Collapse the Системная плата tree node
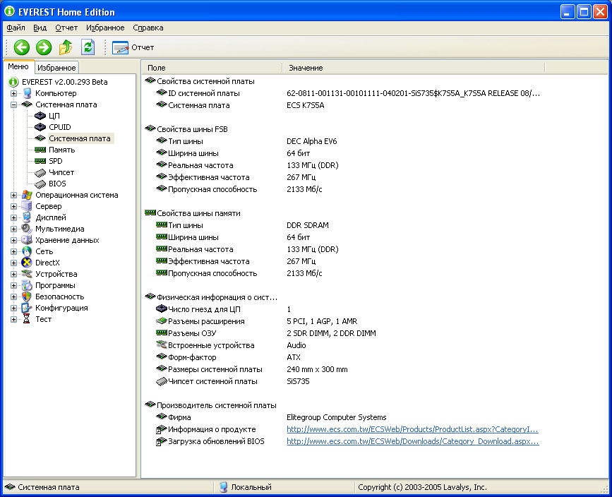This screenshot has width=612, height=497. coord(13,104)
